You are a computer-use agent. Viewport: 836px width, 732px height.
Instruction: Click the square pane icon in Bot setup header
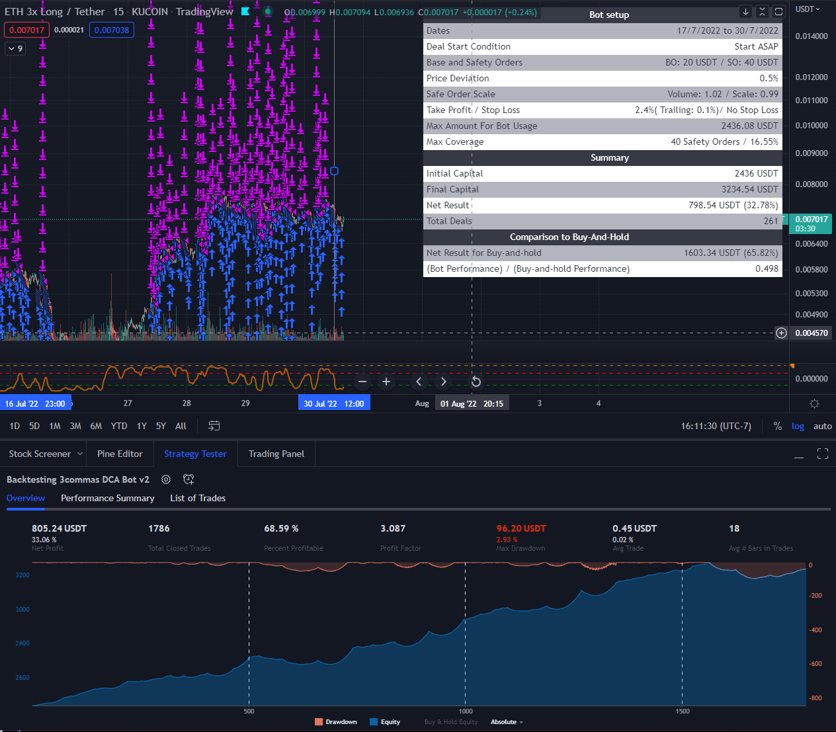click(x=778, y=12)
